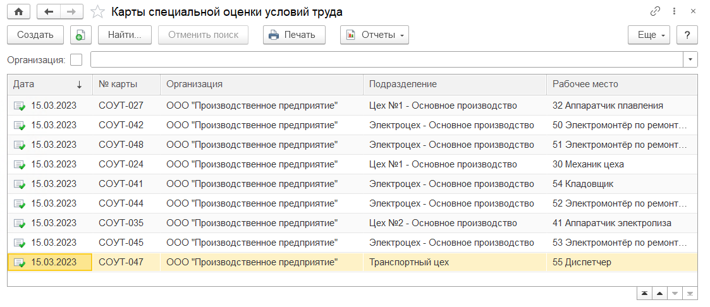This screenshot has height=307, width=710.
Task: Focus the Организация filter input field
Action: [x=387, y=59]
